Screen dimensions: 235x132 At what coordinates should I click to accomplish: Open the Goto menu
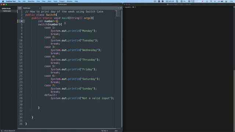click(x=49, y=1)
